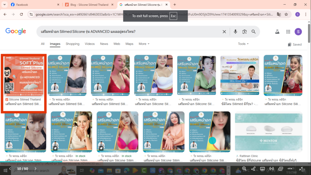Go to the previous slide arrow
Viewport: 311px width, 175px height.
click(10, 169)
